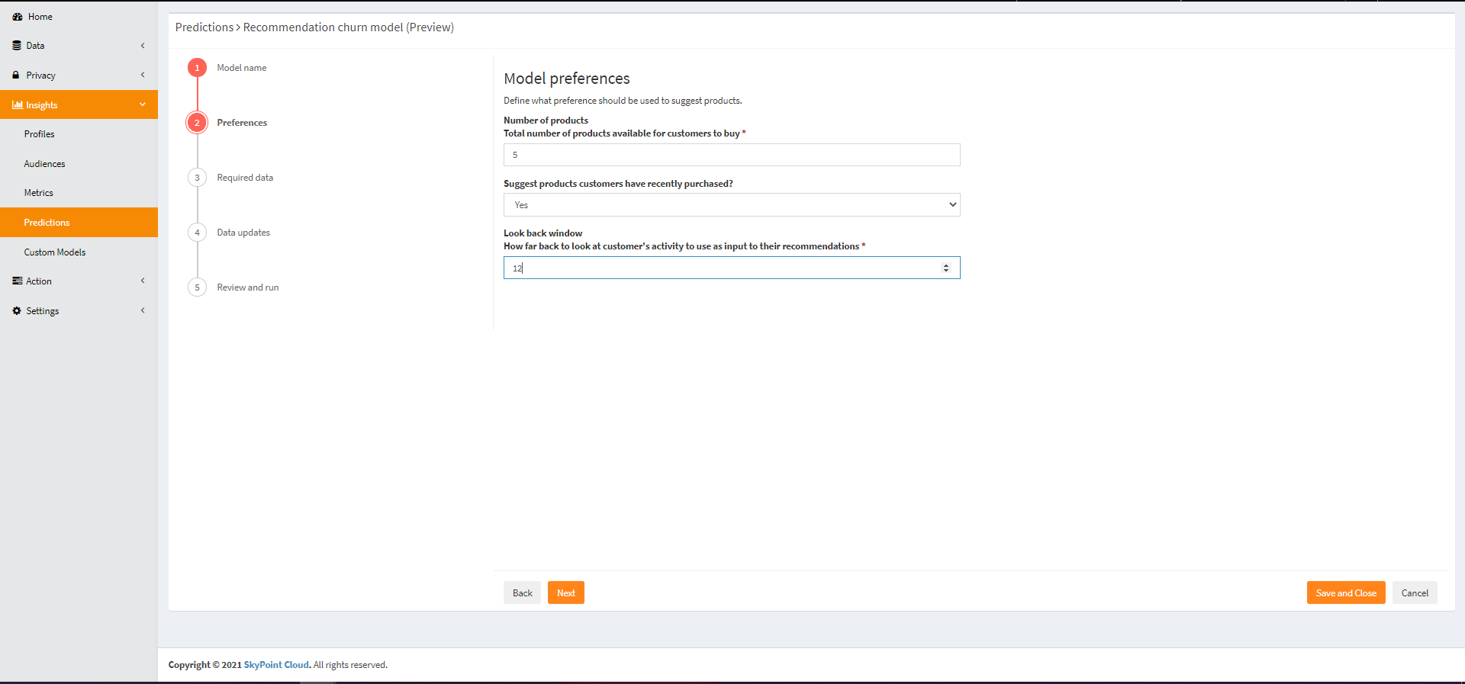Click the Data database icon
This screenshot has height=684, width=1465.
(17, 46)
